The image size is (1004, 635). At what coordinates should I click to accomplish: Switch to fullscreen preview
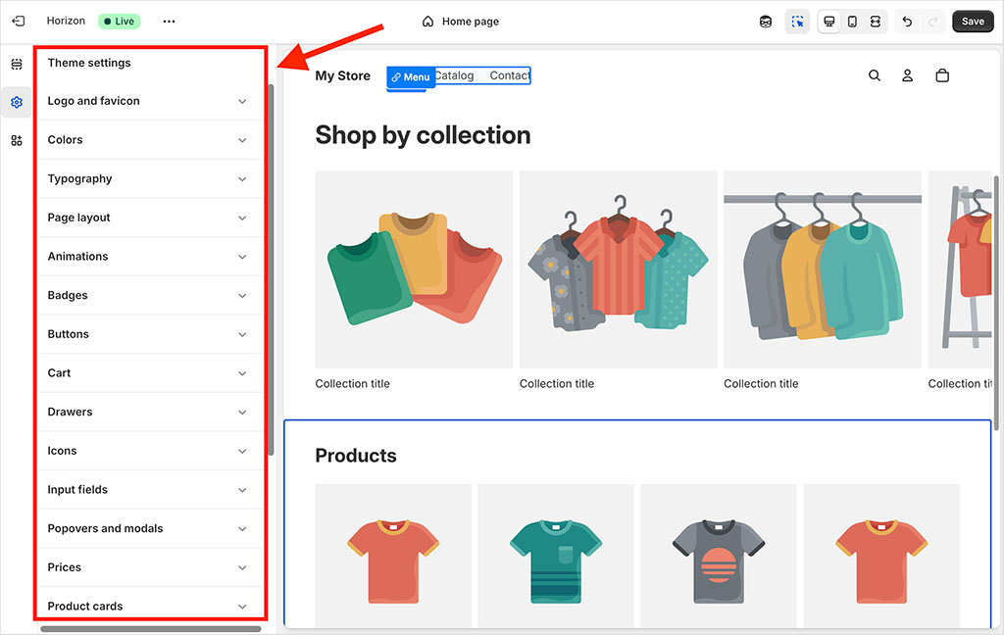(876, 22)
